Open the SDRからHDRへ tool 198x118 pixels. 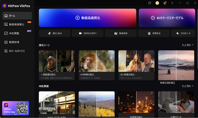tap(88, 33)
